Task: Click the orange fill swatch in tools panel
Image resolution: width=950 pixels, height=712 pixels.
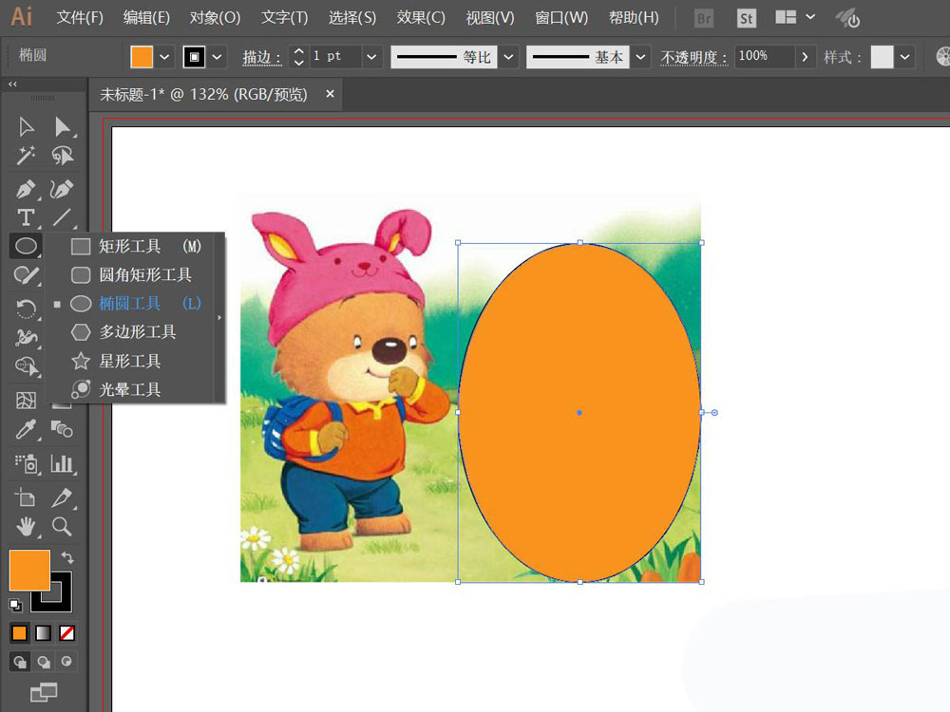Action: 29,570
